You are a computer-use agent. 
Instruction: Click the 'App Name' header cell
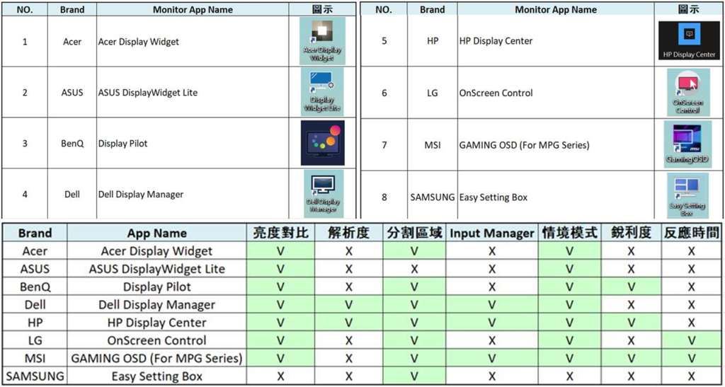[x=156, y=233]
